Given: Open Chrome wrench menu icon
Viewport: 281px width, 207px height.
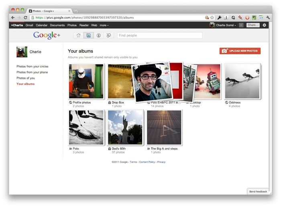Looking at the screenshot, I should [x=268, y=18].
